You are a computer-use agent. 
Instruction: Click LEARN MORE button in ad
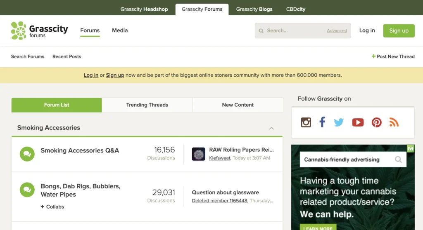318,227
